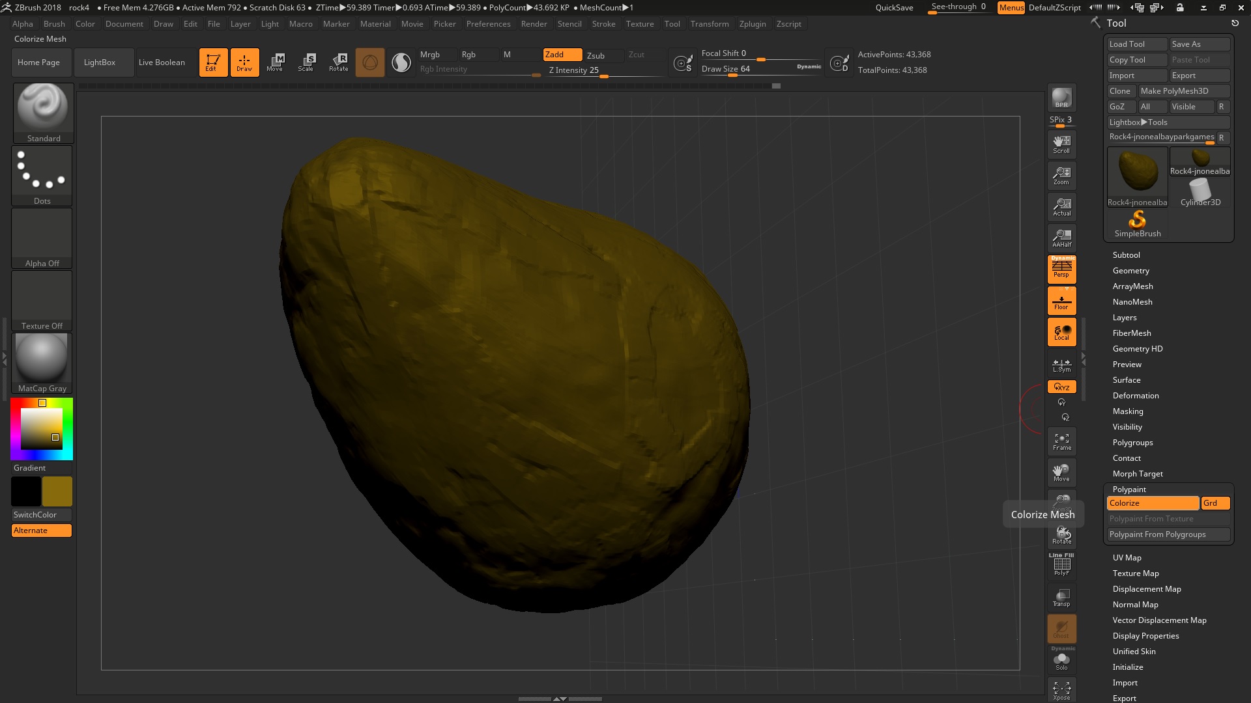Viewport: 1251px width, 703px height.
Task: Click Polypaint From Polygroups
Action: [x=1168, y=534]
